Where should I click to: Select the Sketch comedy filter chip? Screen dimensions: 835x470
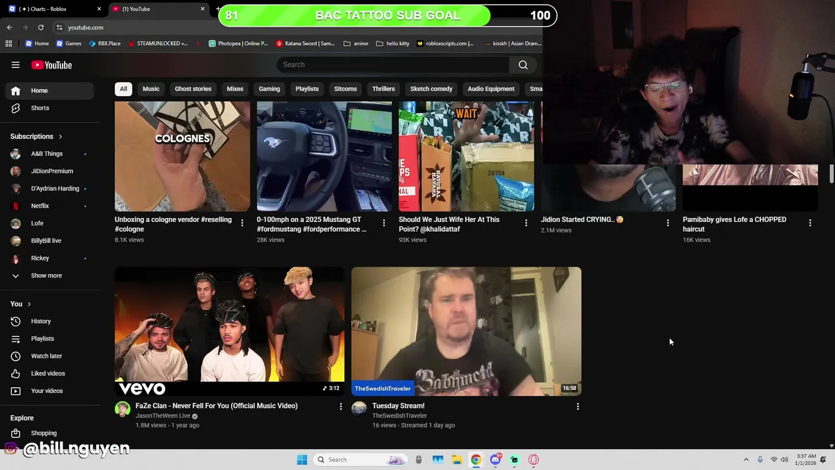[431, 89]
